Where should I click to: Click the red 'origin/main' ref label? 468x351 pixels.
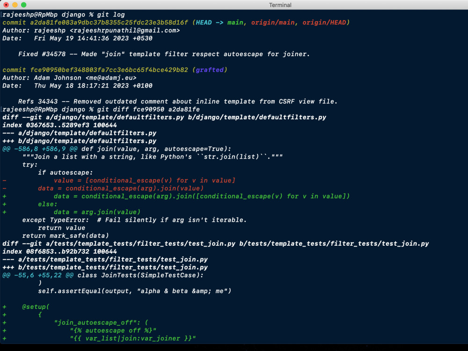pyautogui.click(x=273, y=22)
